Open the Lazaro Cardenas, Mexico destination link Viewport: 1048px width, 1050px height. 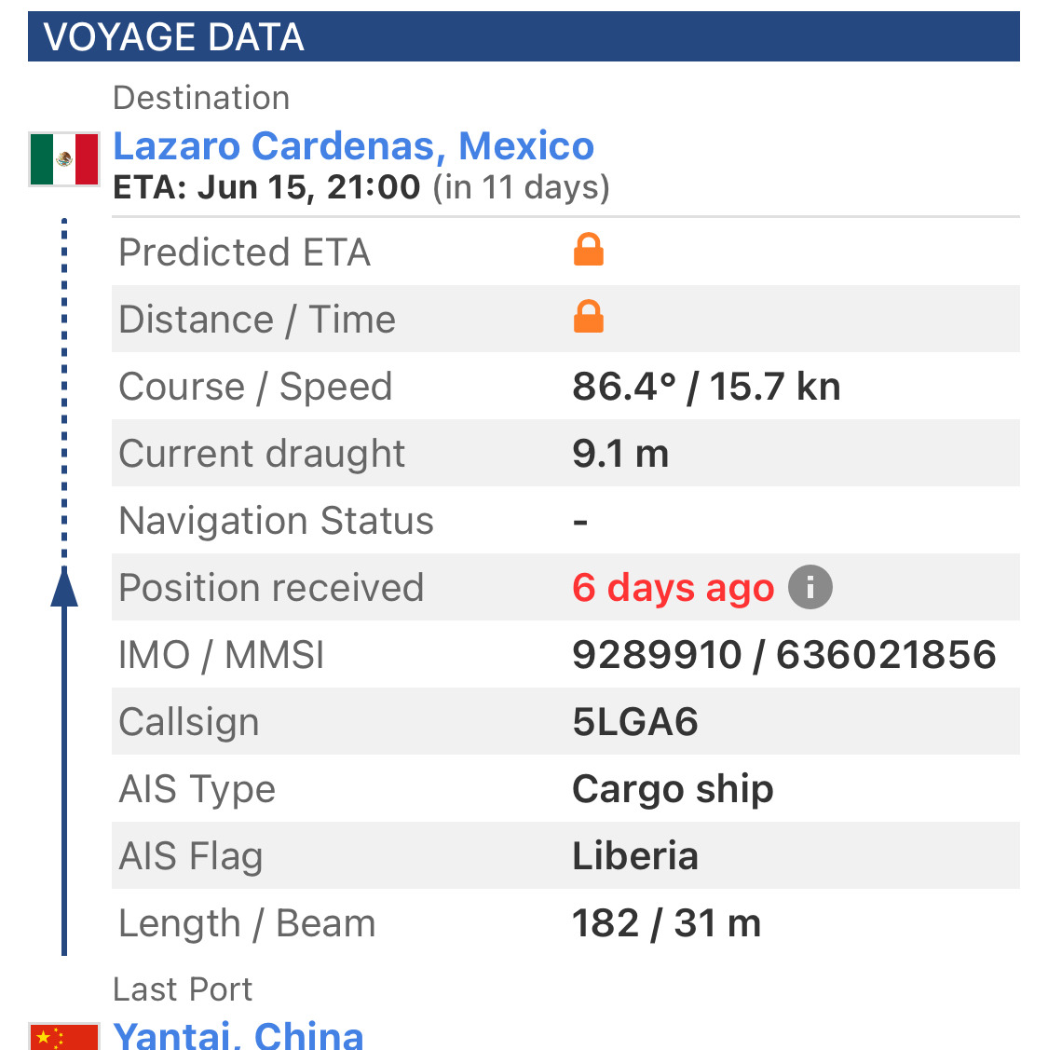pyautogui.click(x=354, y=146)
